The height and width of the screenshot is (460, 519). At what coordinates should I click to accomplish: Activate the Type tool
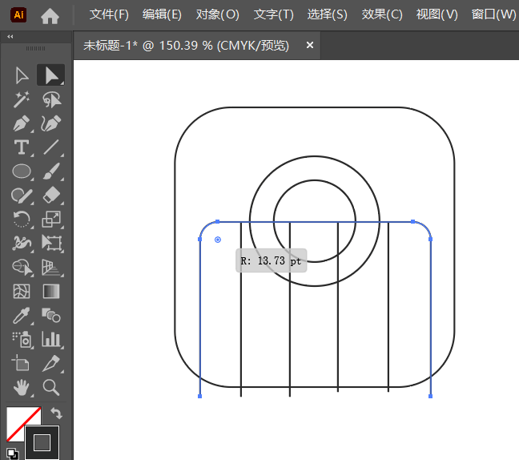[x=22, y=147]
